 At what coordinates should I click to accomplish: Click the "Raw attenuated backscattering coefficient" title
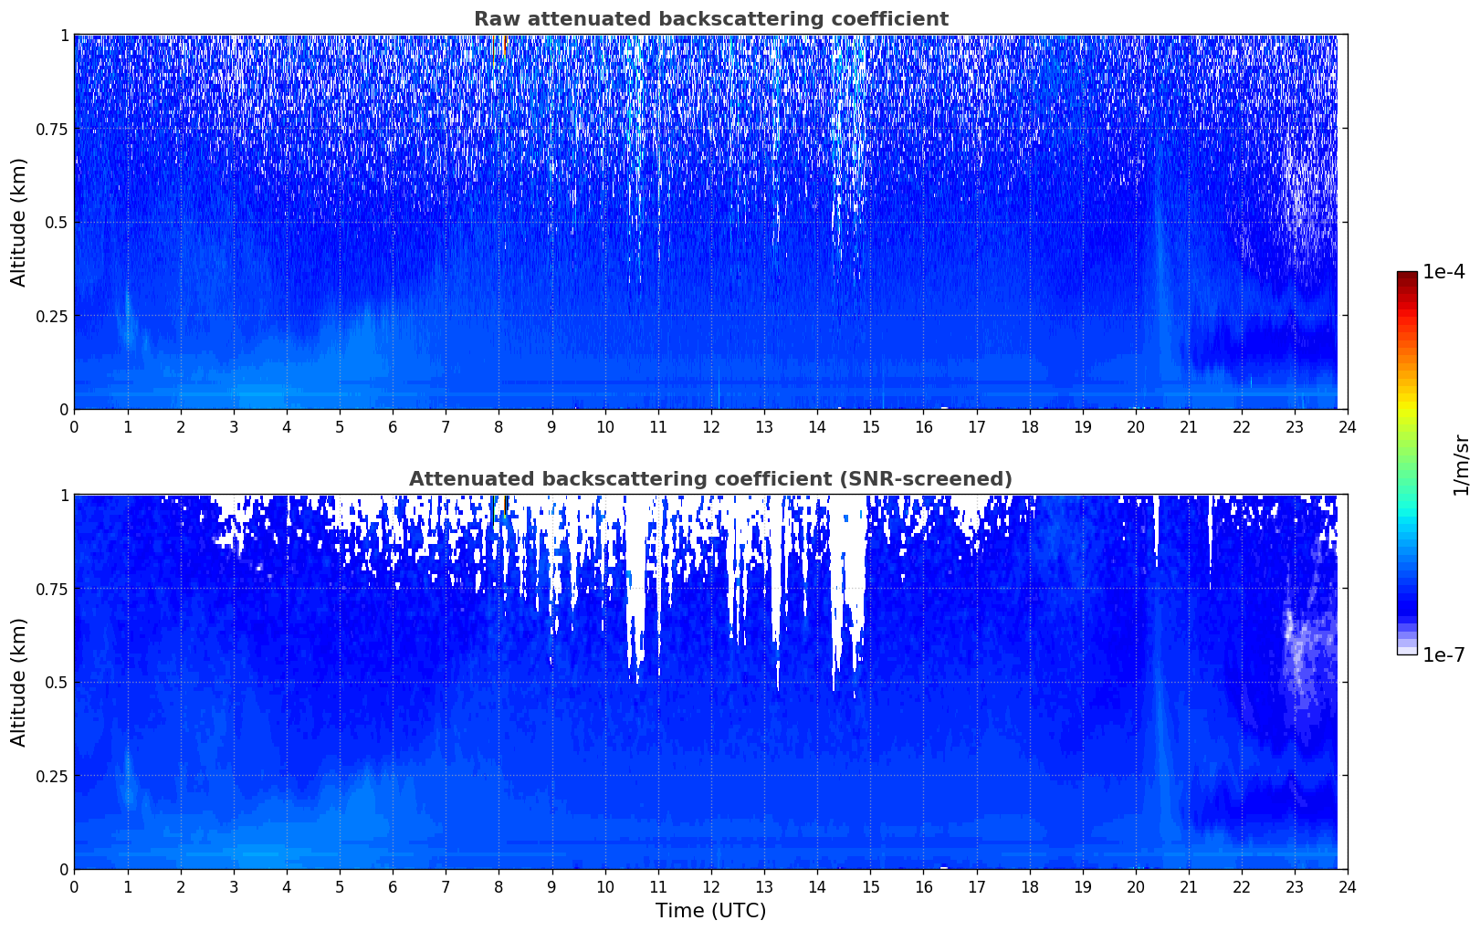(x=710, y=19)
